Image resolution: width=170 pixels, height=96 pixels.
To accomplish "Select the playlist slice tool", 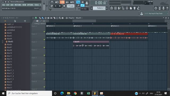I will [54, 18].
